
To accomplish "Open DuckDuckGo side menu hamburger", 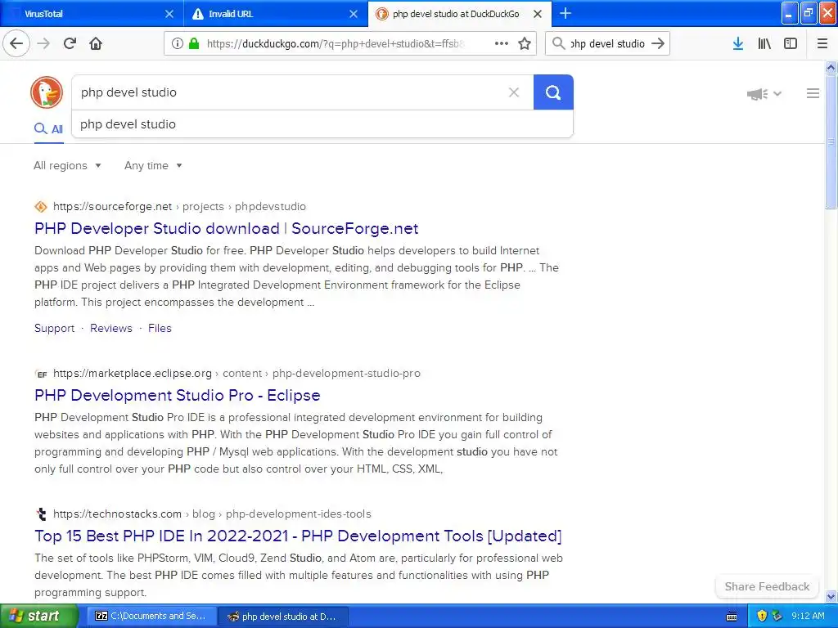I will (x=813, y=93).
